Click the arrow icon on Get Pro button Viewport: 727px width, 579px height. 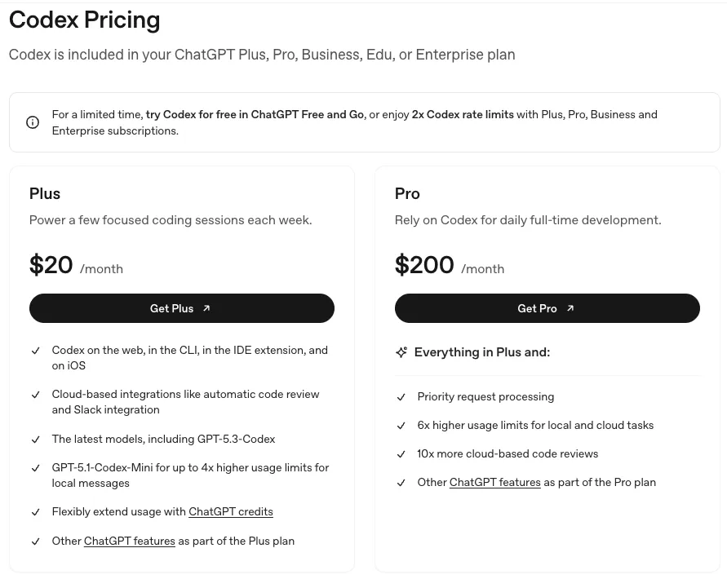tap(570, 308)
